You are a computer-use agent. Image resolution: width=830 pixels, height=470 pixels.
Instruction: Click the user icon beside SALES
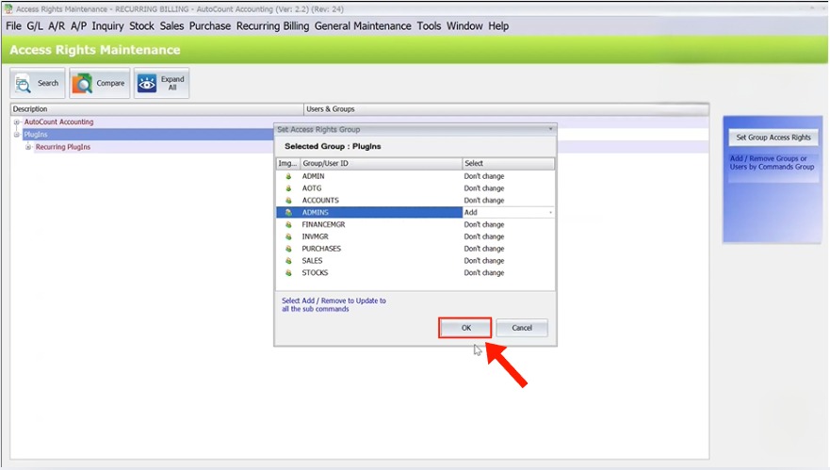click(x=288, y=261)
